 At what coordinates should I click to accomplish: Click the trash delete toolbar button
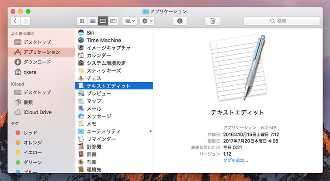[212, 21]
